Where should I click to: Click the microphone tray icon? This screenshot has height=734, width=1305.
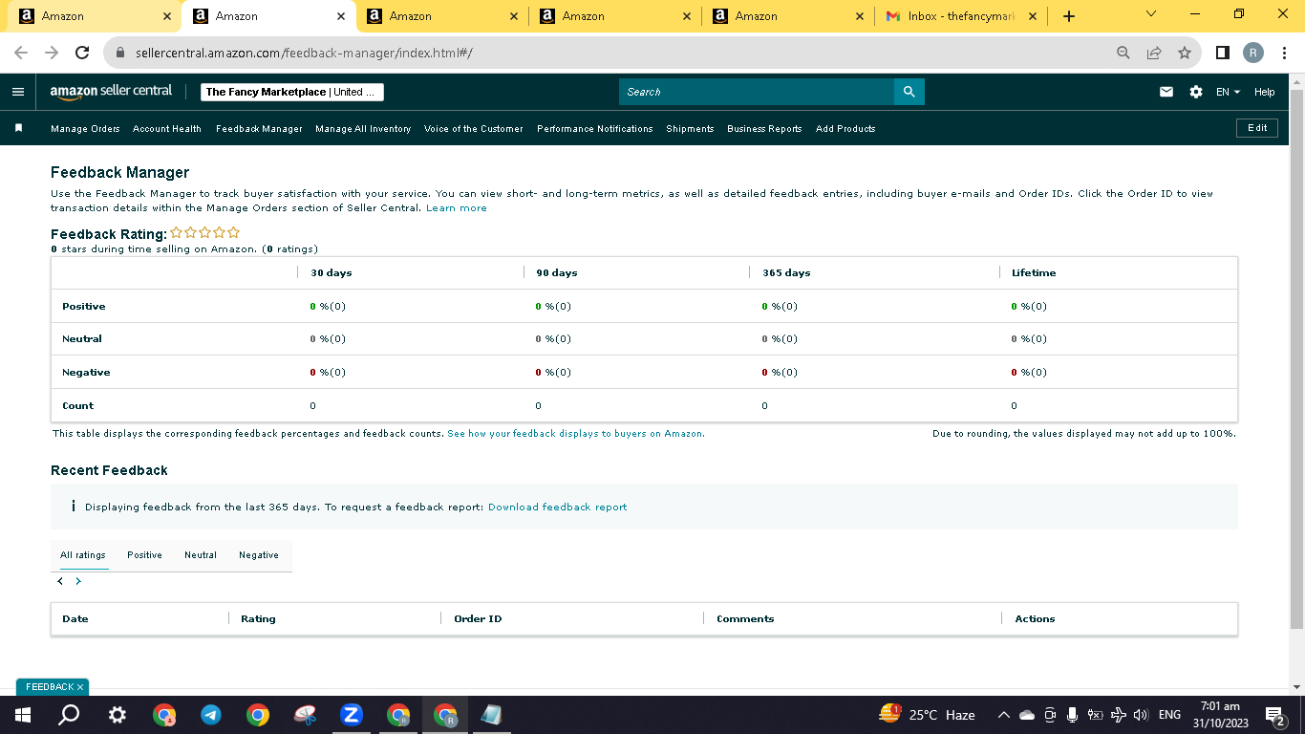1073,715
